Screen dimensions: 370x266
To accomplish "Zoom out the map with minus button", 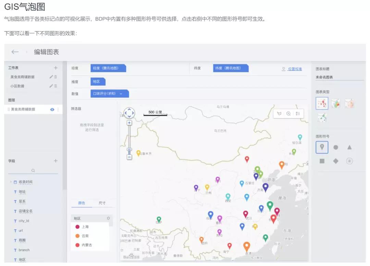I will [129, 157].
